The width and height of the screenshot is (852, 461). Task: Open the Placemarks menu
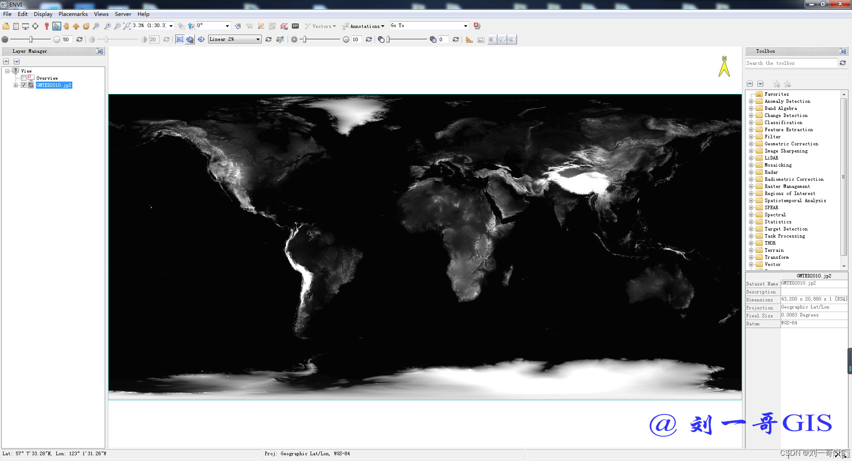(73, 14)
